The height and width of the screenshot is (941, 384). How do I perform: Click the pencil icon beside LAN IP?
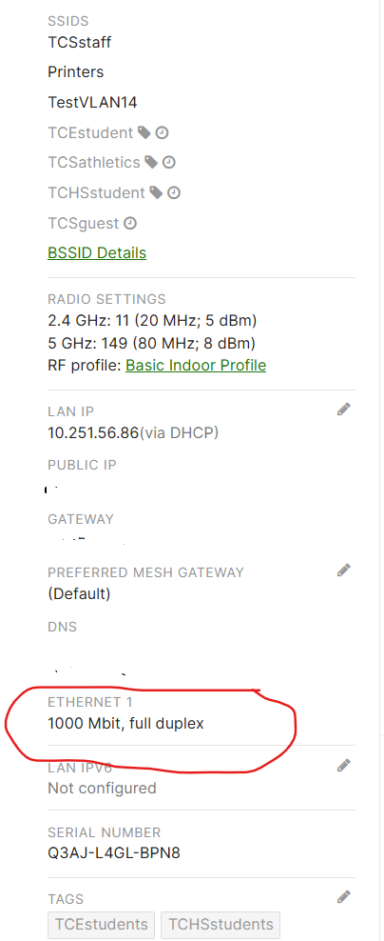tap(343, 410)
